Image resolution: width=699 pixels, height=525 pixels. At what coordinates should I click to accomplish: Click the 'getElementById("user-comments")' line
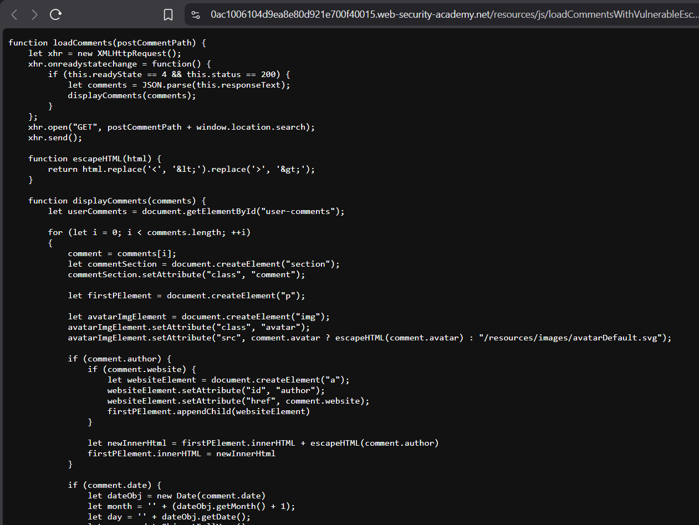[196, 211]
